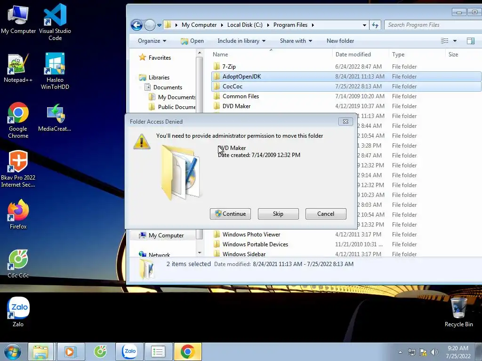Open media player taskbar button
Viewport: 482px width, 361px height.
coord(70,352)
